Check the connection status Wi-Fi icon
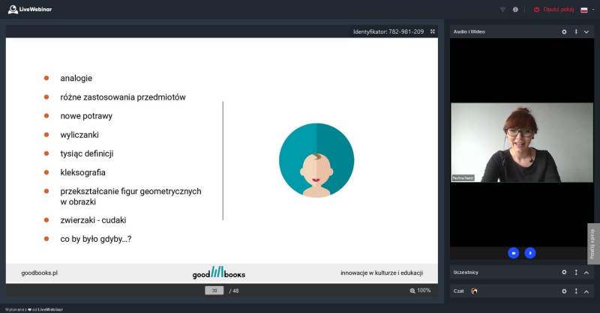The width and height of the screenshot is (600, 313). tap(502, 10)
